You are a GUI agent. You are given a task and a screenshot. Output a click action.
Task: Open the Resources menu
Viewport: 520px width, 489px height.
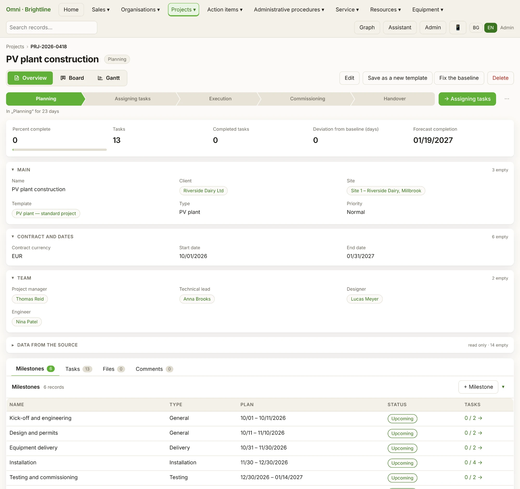385,10
